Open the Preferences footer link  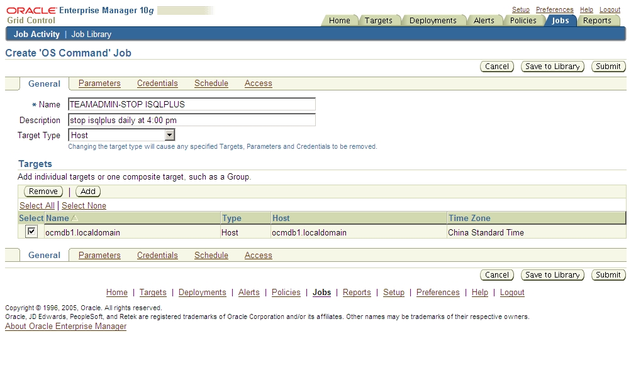point(438,293)
